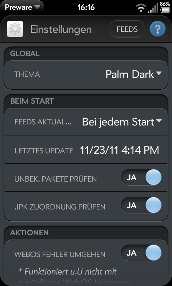Click the arrow next to Palm Dark
This screenshot has height=286, width=172.
click(159, 73)
